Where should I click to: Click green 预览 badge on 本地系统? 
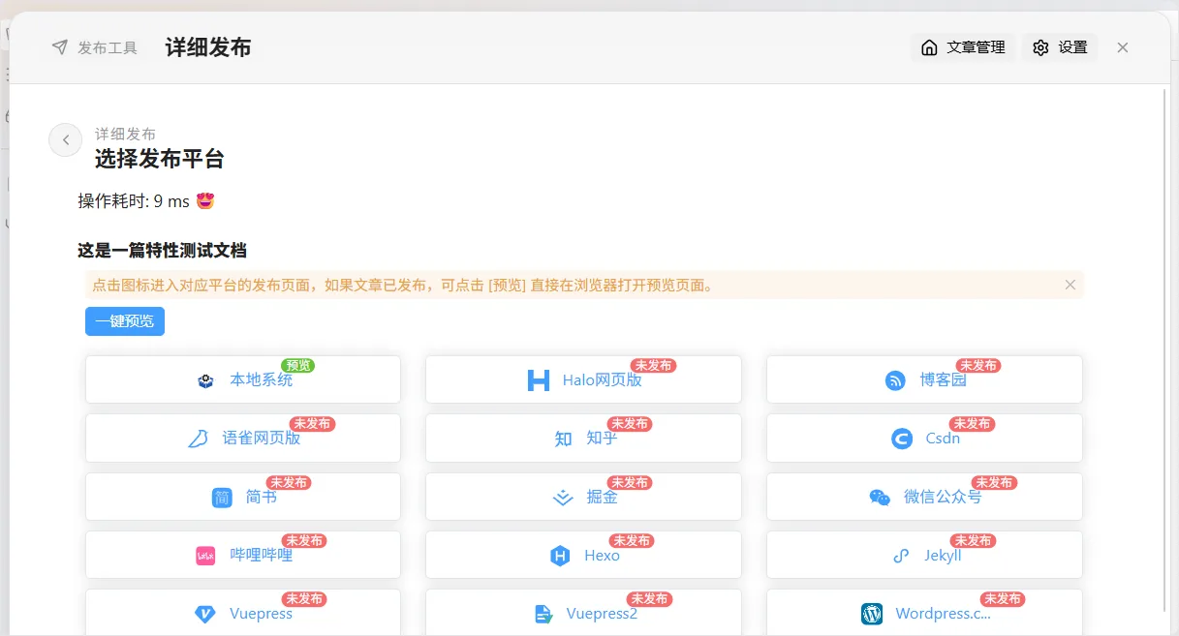click(x=298, y=366)
